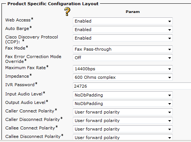This screenshot has height=142, width=191.
Task: Click the IVR Password input field
Action: tap(132, 86)
